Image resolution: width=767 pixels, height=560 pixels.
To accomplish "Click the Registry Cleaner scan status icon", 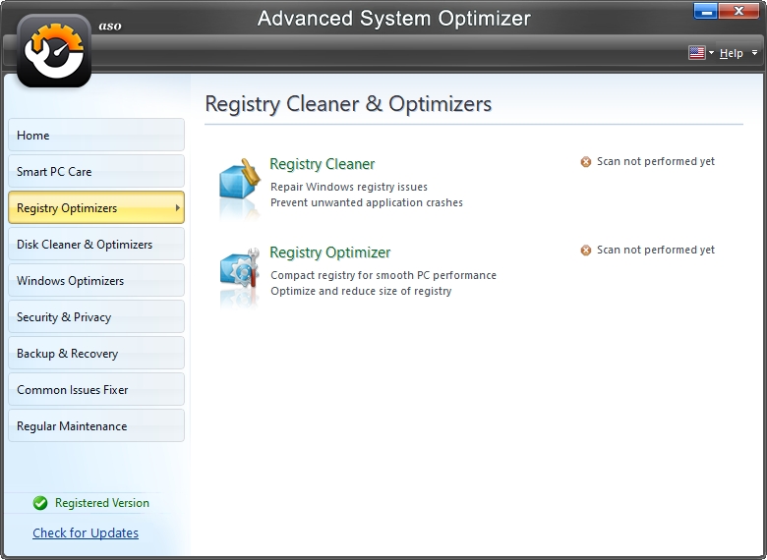I will [585, 162].
